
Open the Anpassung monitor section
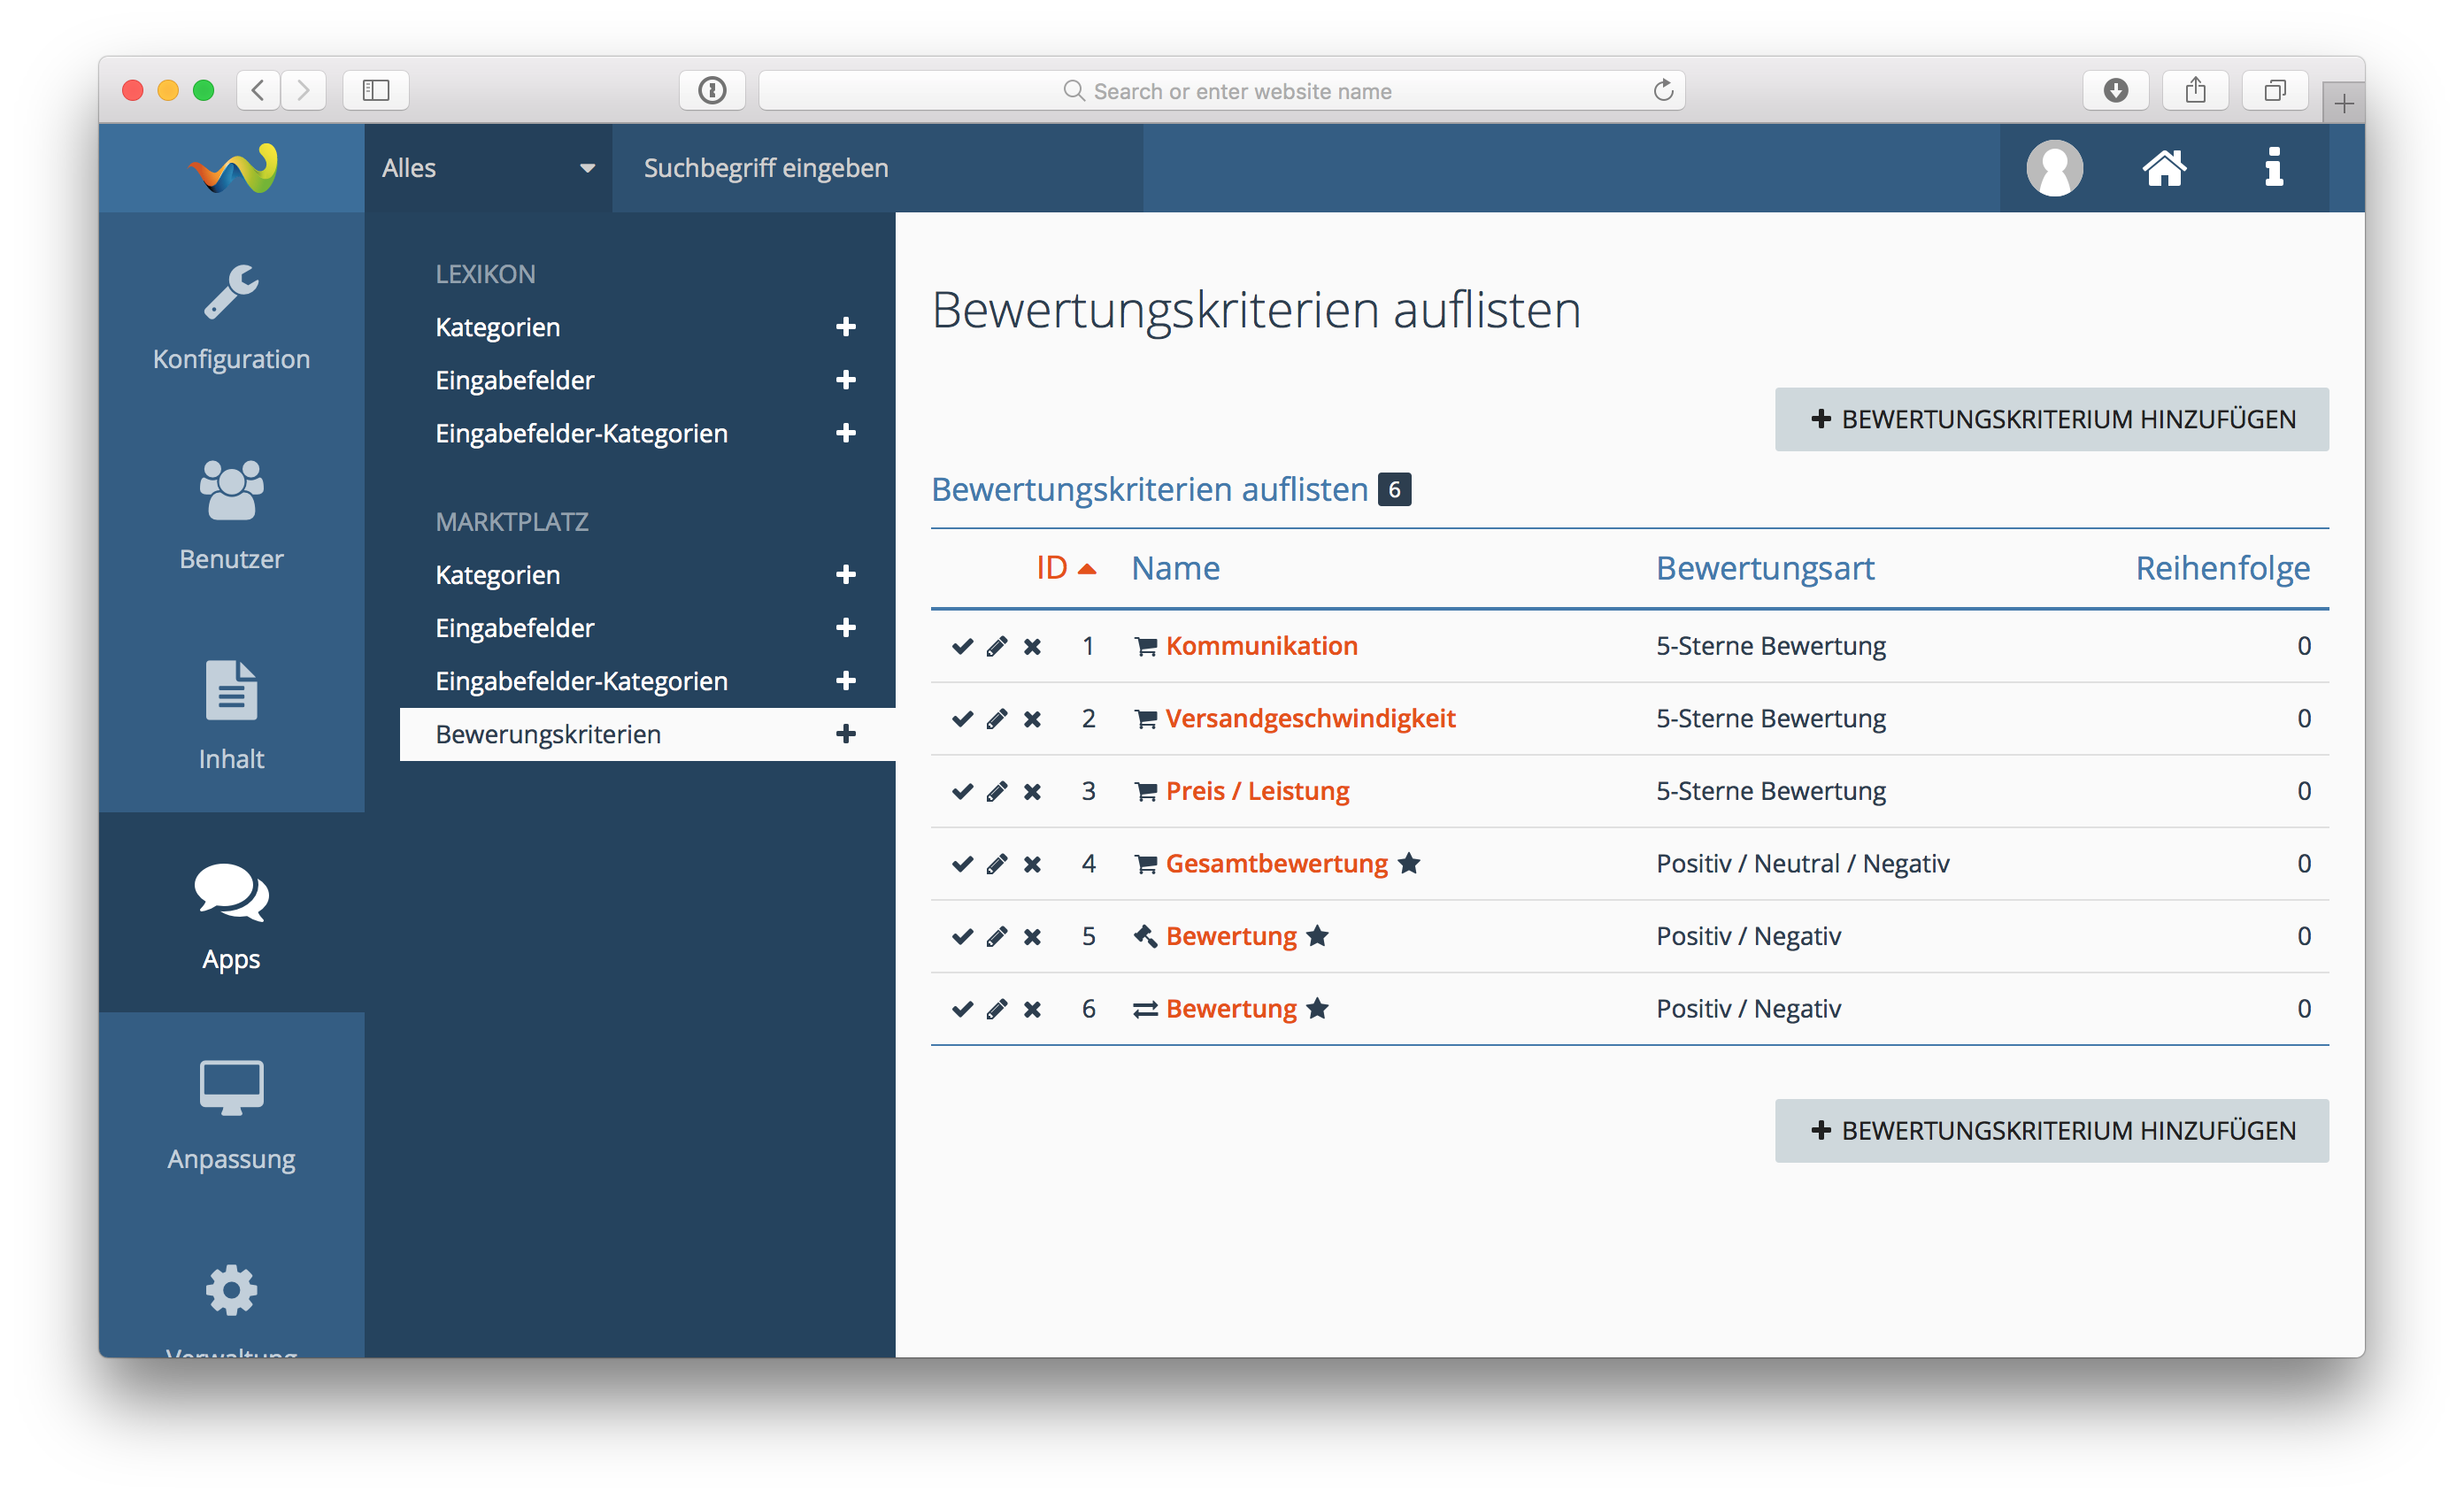coord(231,1115)
